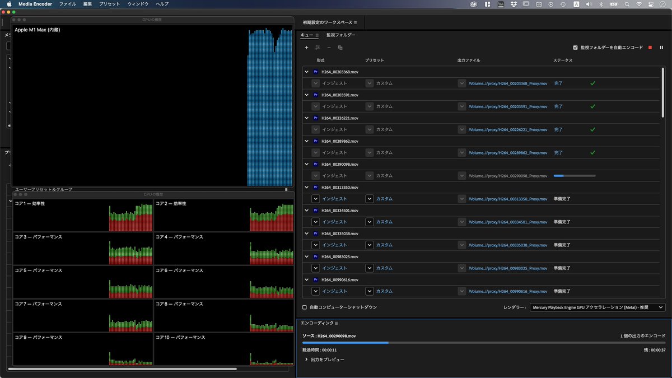This screenshot has height=378, width=672.
Task: Click インジェスト link for H264_00313350.mov
Action: point(335,199)
